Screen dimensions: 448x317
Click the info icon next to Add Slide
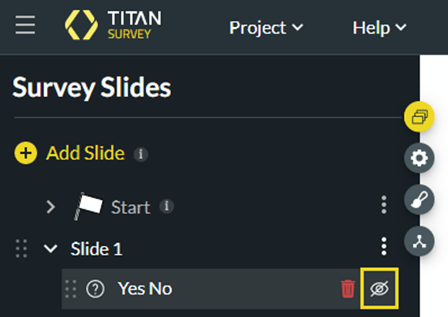pyautogui.click(x=142, y=154)
